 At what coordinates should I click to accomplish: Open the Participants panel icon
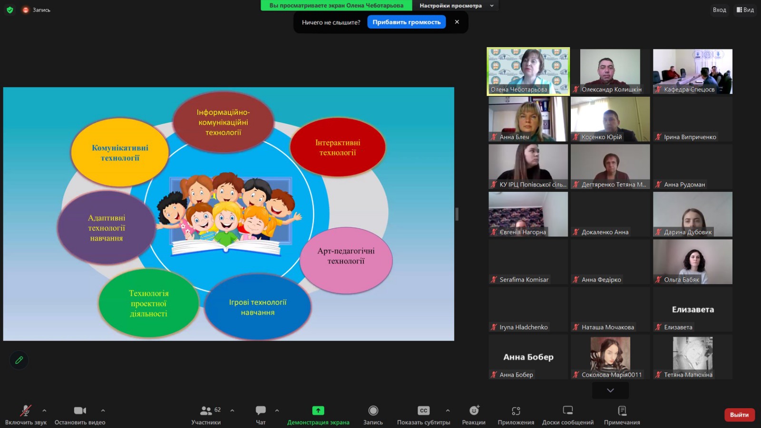click(x=206, y=410)
